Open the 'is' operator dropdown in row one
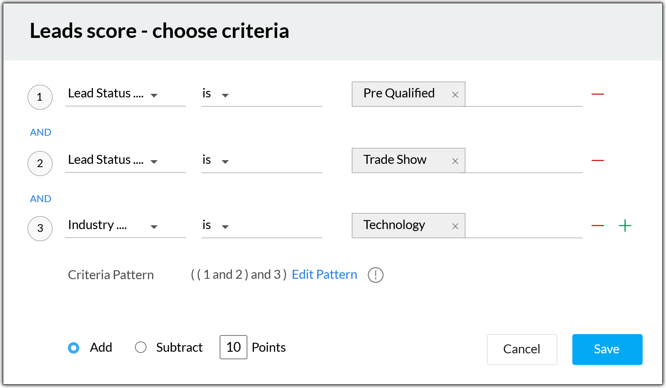This screenshot has height=388, width=666. (225, 95)
